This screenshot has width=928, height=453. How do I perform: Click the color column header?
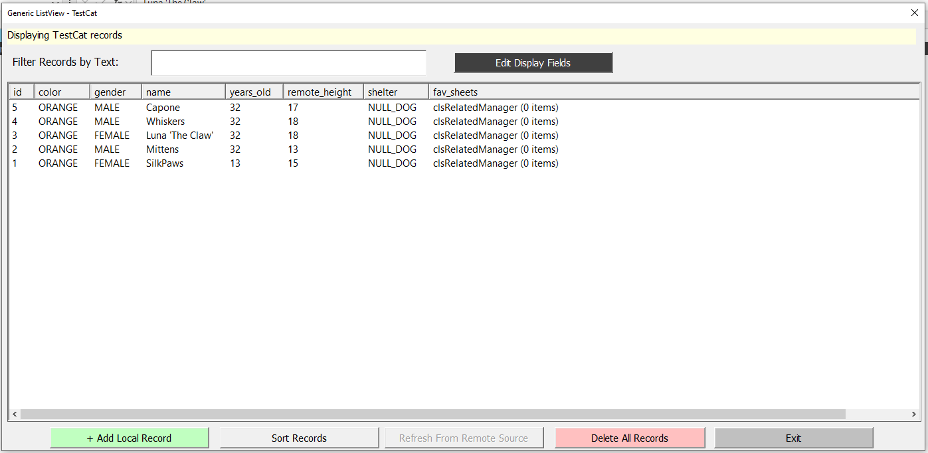point(62,92)
